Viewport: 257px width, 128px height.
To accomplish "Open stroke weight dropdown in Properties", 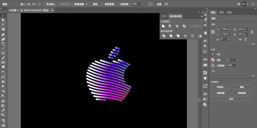I will 238,60.
